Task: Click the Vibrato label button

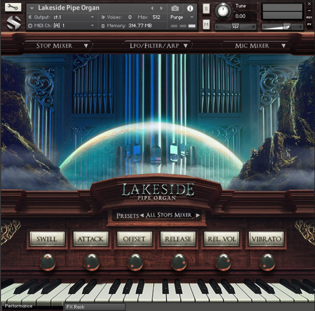Action: pos(266,239)
